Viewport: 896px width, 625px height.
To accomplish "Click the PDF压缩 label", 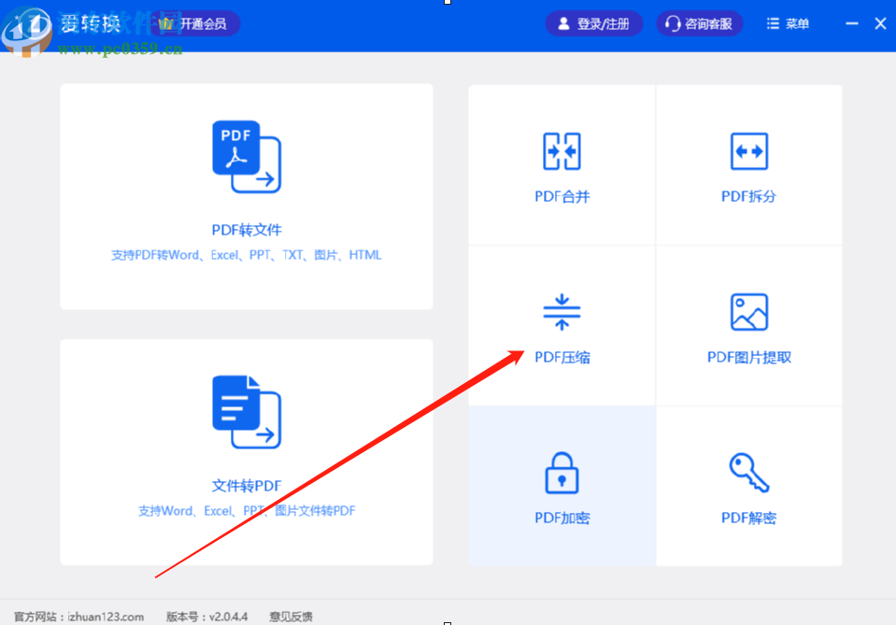I will pos(562,358).
